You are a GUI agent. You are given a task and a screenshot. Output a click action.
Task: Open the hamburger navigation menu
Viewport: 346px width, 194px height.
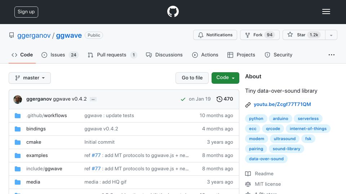pyautogui.click(x=326, y=11)
